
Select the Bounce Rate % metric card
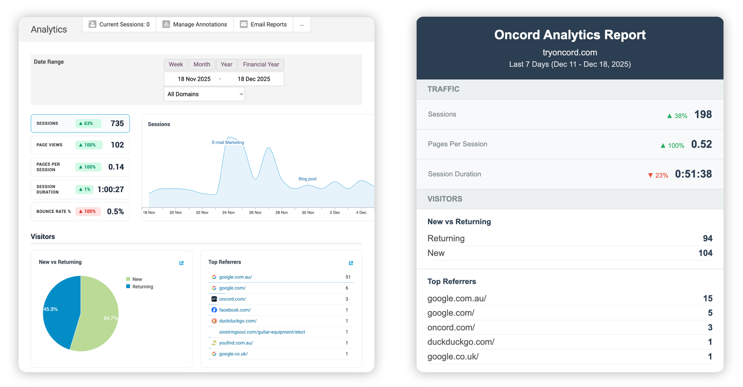click(80, 211)
